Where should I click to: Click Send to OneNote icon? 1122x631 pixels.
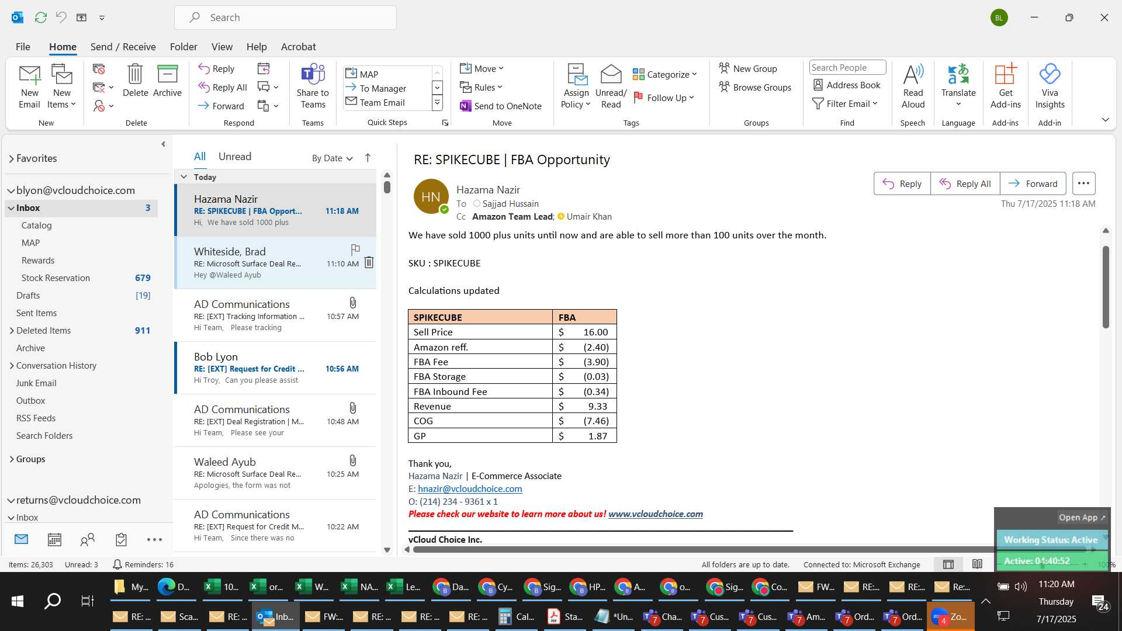[465, 106]
